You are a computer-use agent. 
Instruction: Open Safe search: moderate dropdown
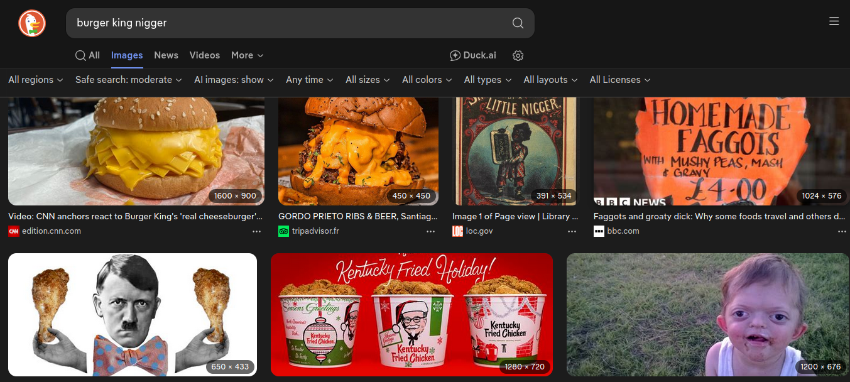(x=129, y=80)
